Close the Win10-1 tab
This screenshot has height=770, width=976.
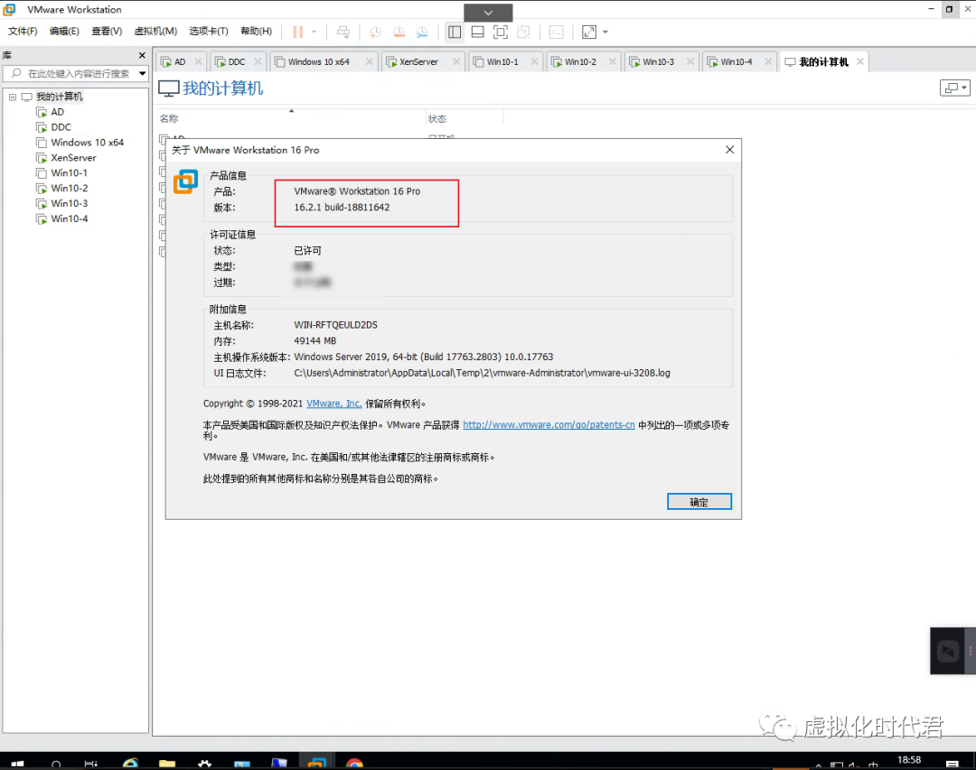point(534,61)
